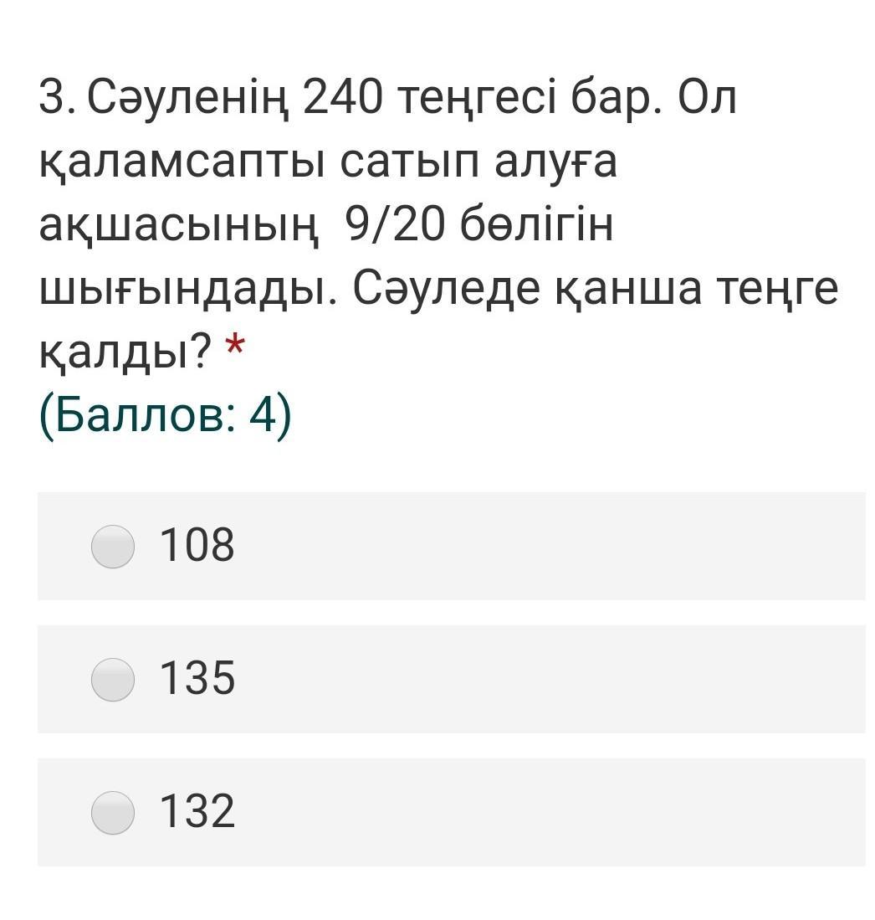875x920 pixels.
Task: Click empty area of the 135 option row
Action: [544, 680]
